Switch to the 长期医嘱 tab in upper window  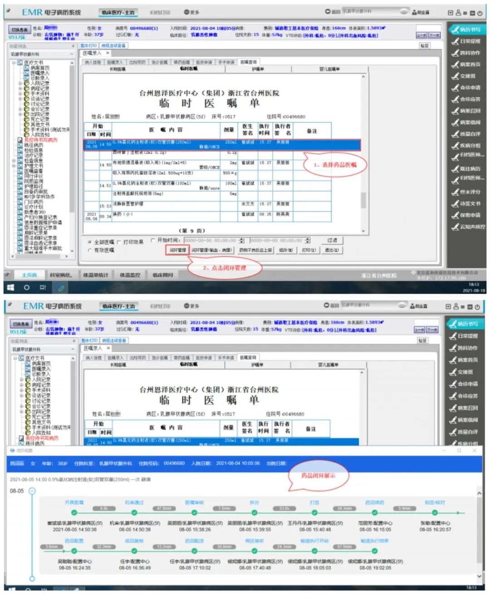coord(117,69)
